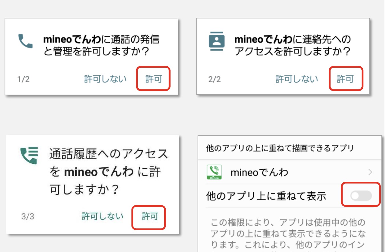Tap 許可 for making and managing calls
The width and height of the screenshot is (385, 252).
153,79
